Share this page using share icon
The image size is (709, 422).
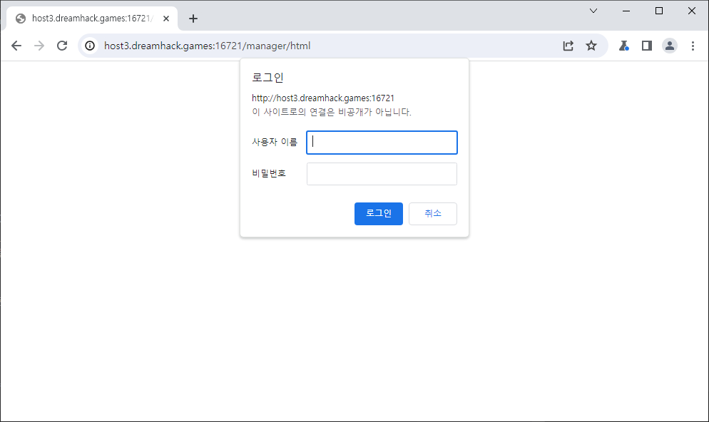pyautogui.click(x=568, y=46)
